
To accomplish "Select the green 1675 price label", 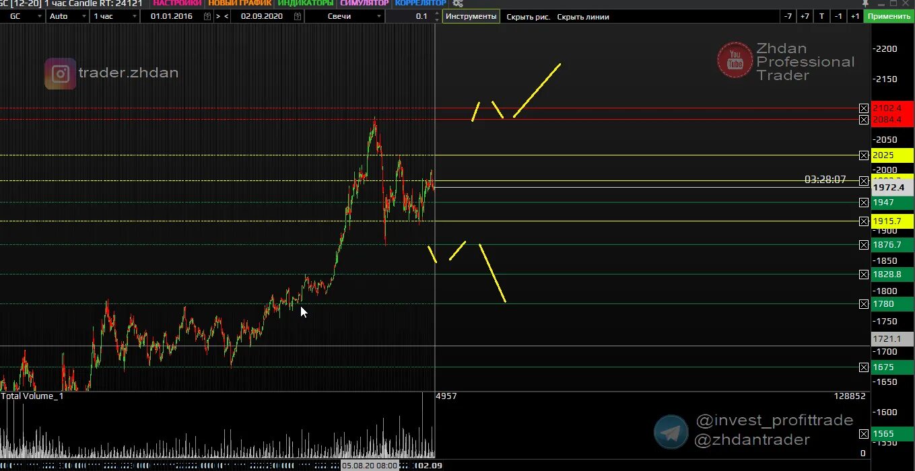I will 892,367.
